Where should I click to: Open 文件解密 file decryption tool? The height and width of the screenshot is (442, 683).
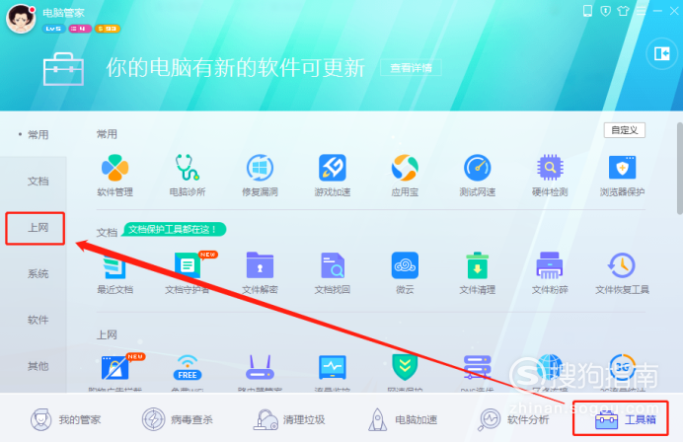pyautogui.click(x=260, y=273)
